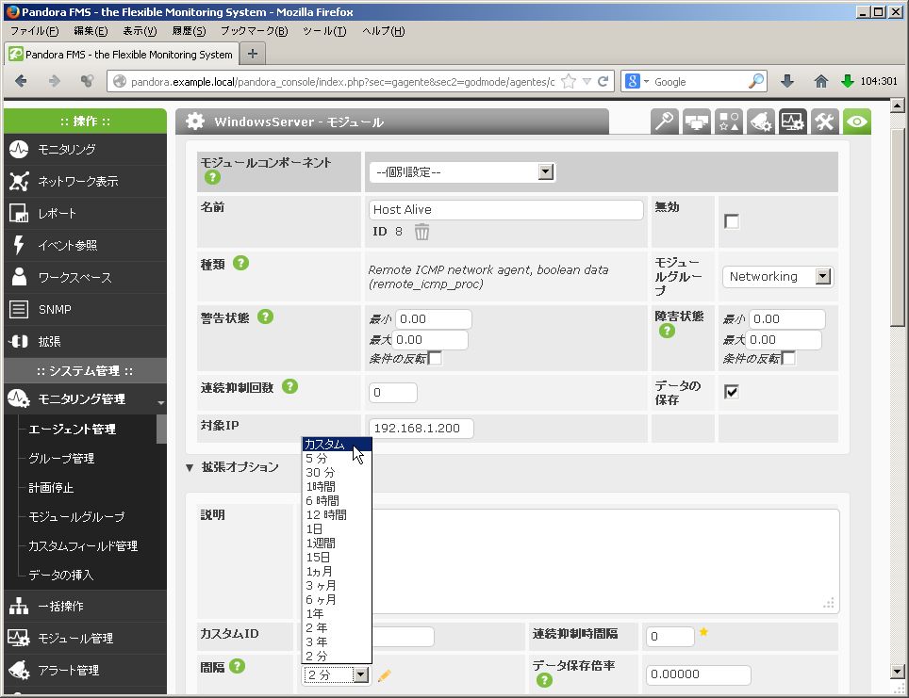Click the 連続抑制回数 input field
This screenshot has width=909, height=698.
tap(393, 393)
